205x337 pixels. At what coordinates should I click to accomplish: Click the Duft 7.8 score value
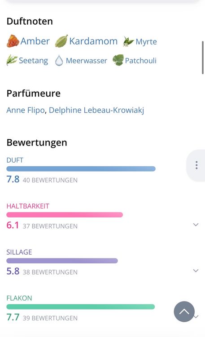tap(13, 179)
